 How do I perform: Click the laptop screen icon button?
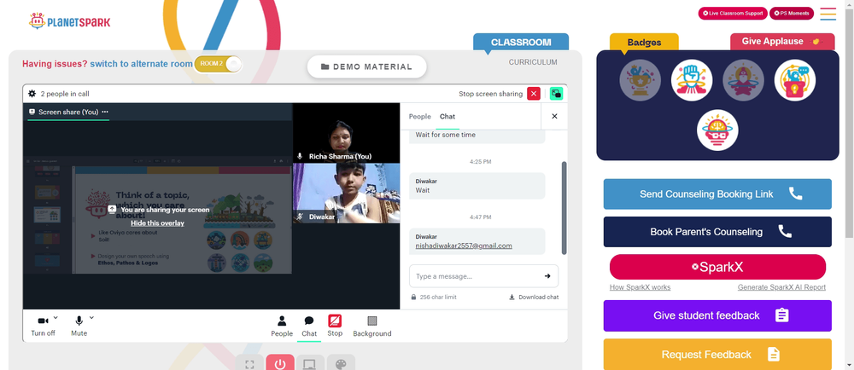pos(311,363)
